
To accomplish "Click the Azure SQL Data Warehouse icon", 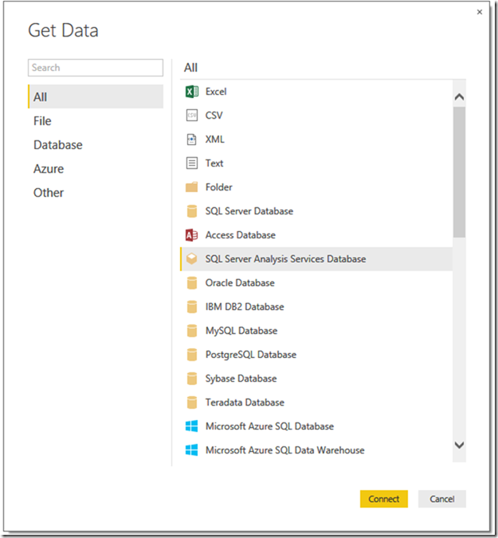I will (x=192, y=450).
